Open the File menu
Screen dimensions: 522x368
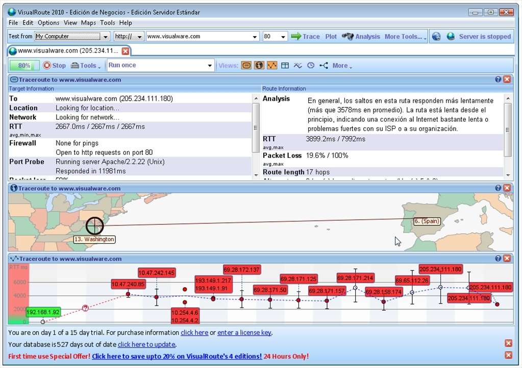point(13,22)
